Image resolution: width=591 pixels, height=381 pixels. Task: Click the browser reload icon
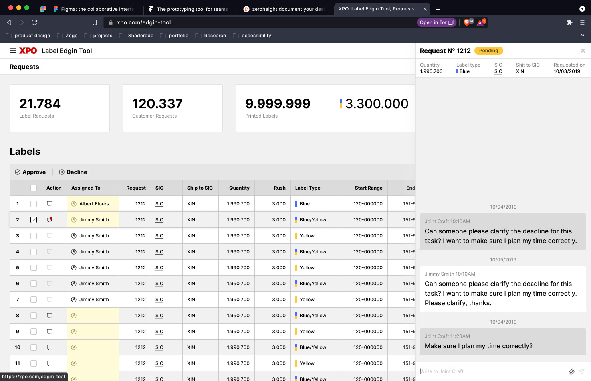[34, 22]
